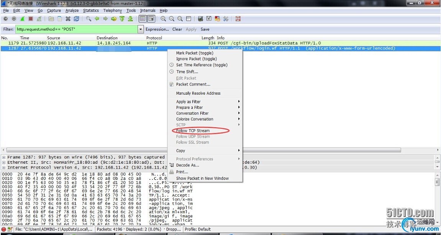441x235 pixels.
Task: Choose Decode As... from context menu
Action: (x=205, y=165)
